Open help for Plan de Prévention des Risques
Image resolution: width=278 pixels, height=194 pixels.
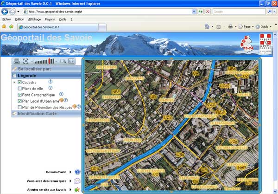(x=79, y=106)
